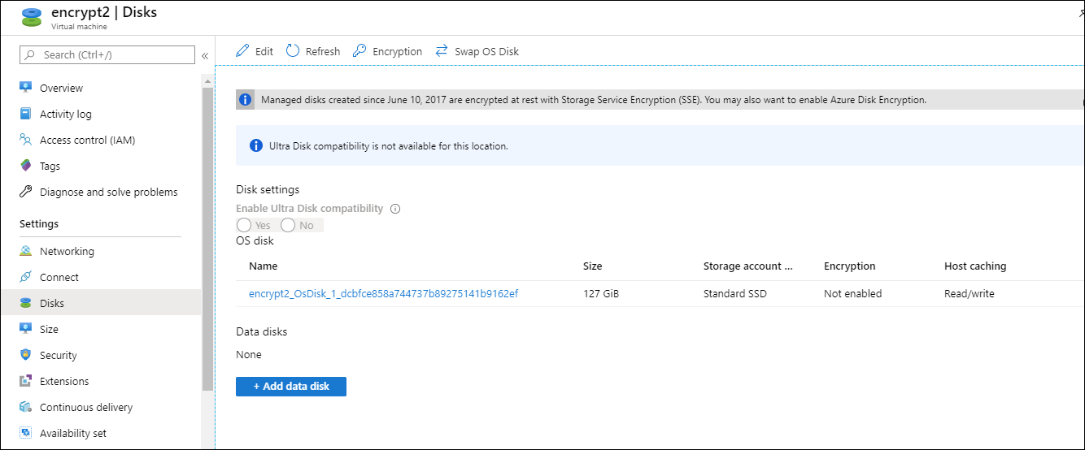
Task: Click the Security shield icon
Action: (25, 355)
